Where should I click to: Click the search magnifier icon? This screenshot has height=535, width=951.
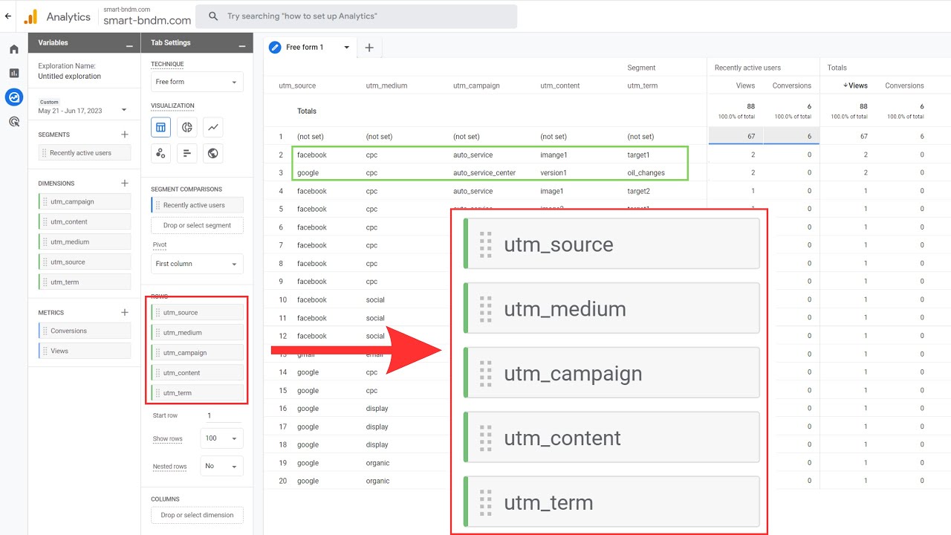pyautogui.click(x=213, y=16)
